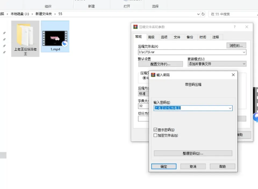Click the WinRAR icon in 输入密码 title bar
Image resolution: width=258 pixels, height=189 pixels.
(x=153, y=75)
